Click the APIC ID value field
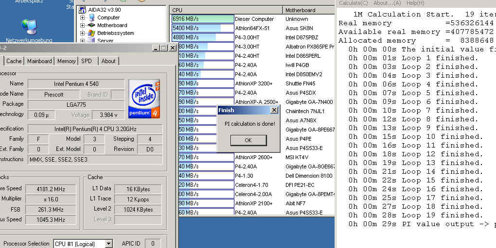The height and width of the screenshot is (248, 496). 153,244
